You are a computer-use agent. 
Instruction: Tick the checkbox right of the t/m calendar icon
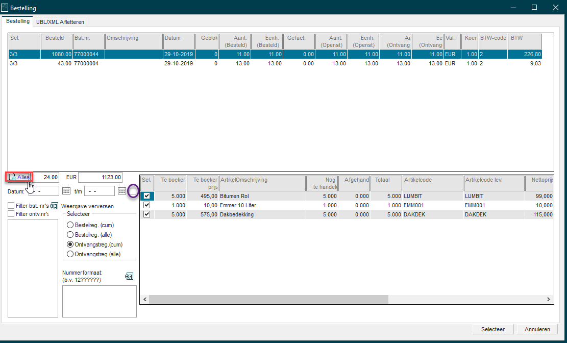[133, 191]
